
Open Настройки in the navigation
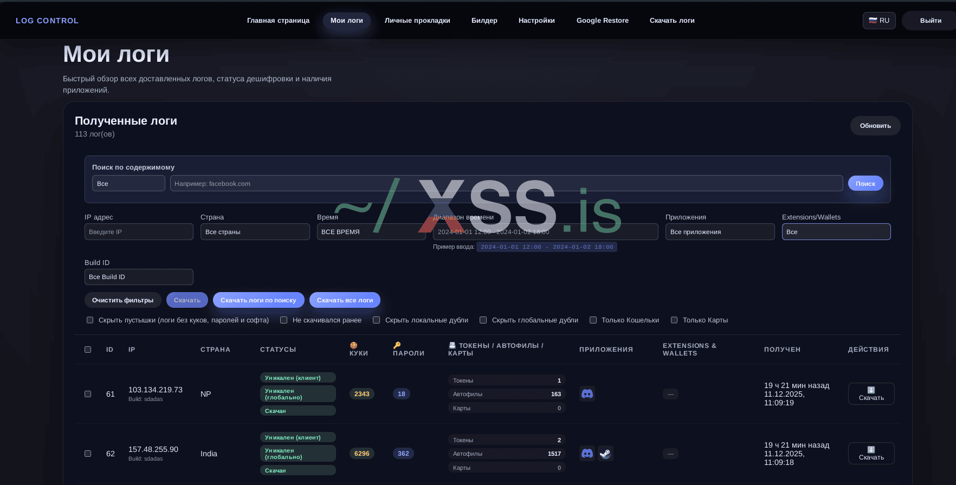tap(537, 21)
